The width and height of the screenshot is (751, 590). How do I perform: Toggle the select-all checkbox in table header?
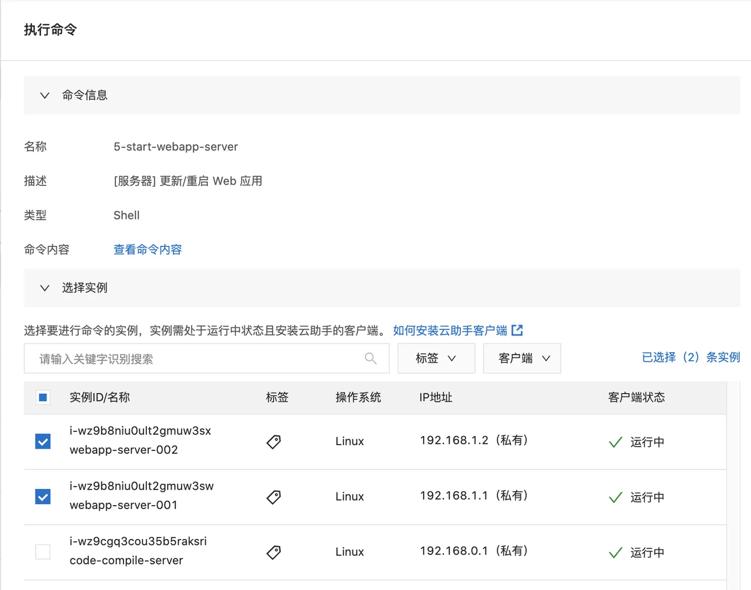coord(43,397)
